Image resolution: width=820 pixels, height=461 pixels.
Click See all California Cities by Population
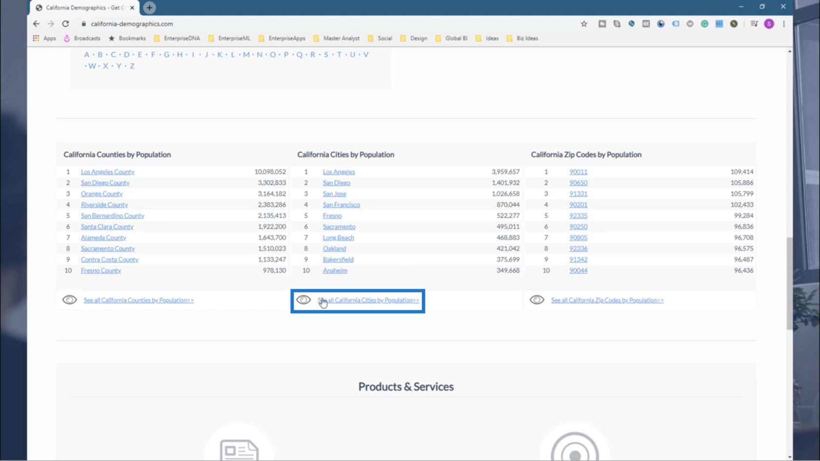click(368, 300)
